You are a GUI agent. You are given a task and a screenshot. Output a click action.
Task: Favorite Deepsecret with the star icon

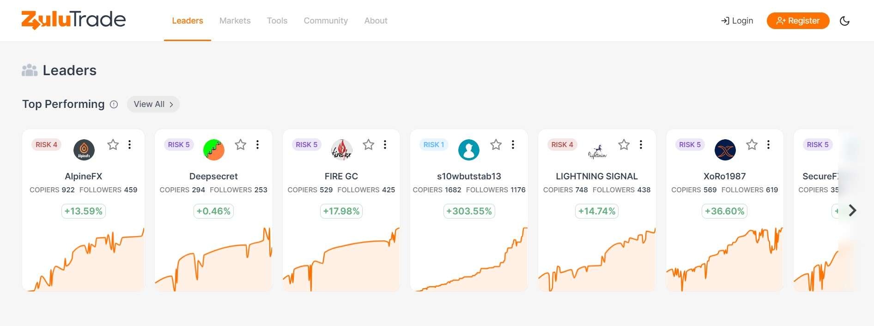click(x=241, y=145)
